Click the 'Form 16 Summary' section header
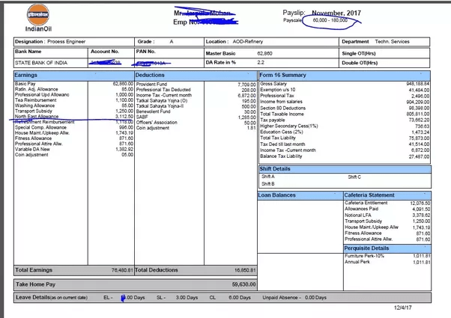The height and width of the screenshot is (318, 451). (x=345, y=76)
